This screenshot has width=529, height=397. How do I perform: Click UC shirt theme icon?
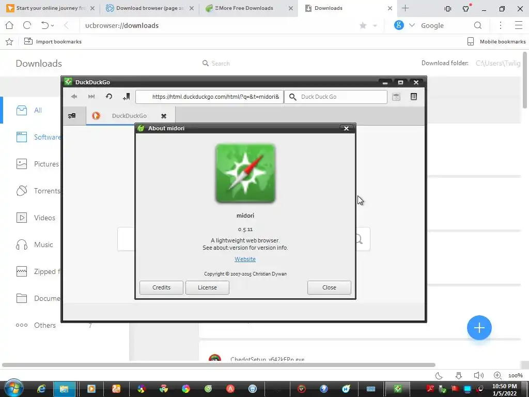click(x=466, y=8)
